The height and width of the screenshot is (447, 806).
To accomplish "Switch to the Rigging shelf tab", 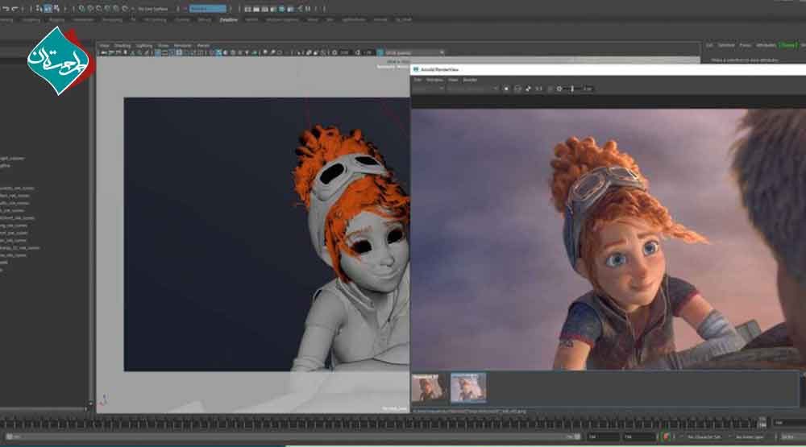I will pos(56,19).
